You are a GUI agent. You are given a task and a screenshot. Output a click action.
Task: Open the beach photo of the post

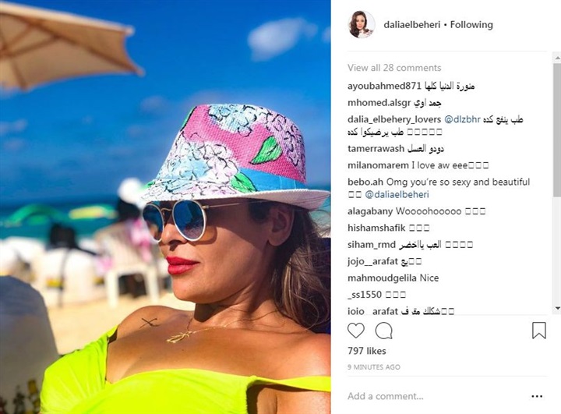click(x=165, y=207)
